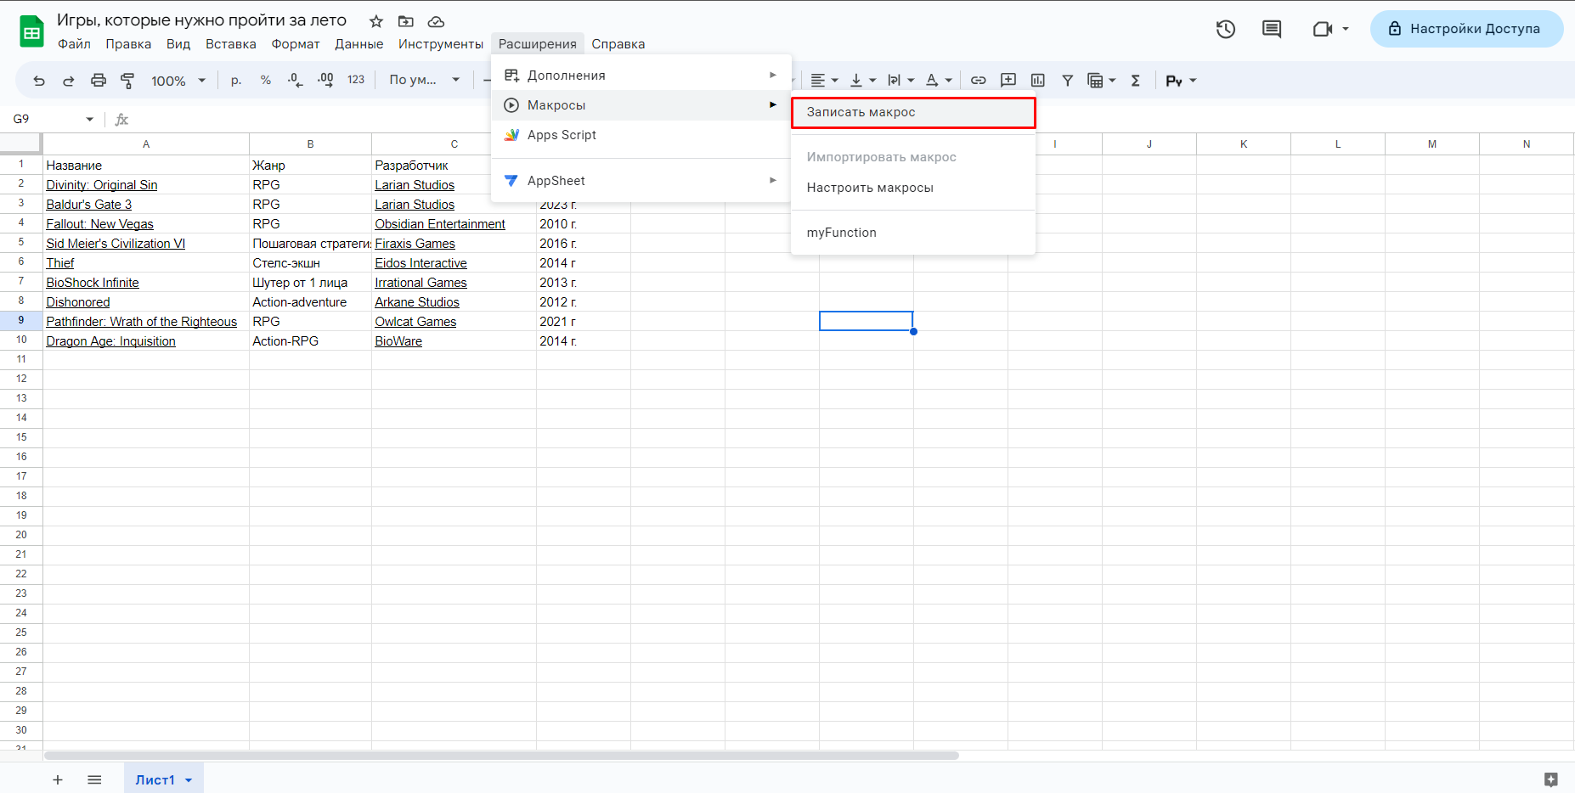Open the Meet camera dropdown arrow
The height and width of the screenshot is (793, 1575).
(1346, 29)
